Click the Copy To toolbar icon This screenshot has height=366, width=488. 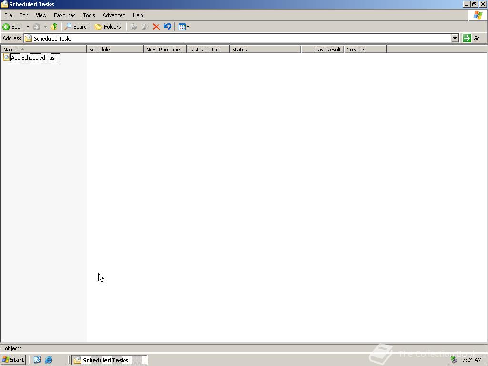pyautogui.click(x=145, y=27)
